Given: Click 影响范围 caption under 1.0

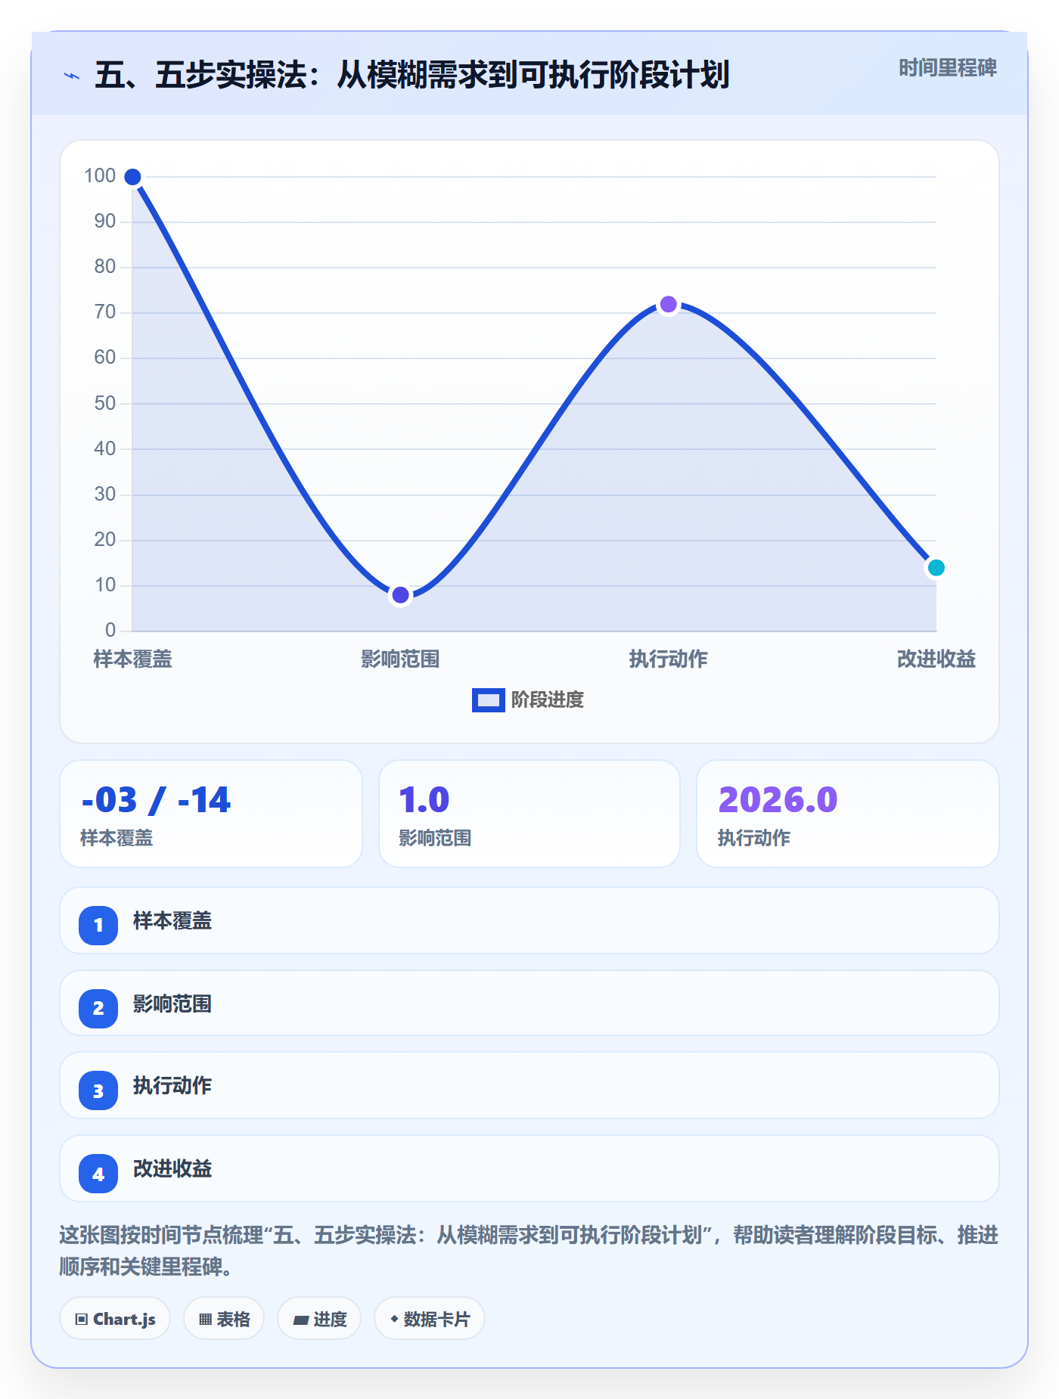Looking at the screenshot, I should pos(435,838).
